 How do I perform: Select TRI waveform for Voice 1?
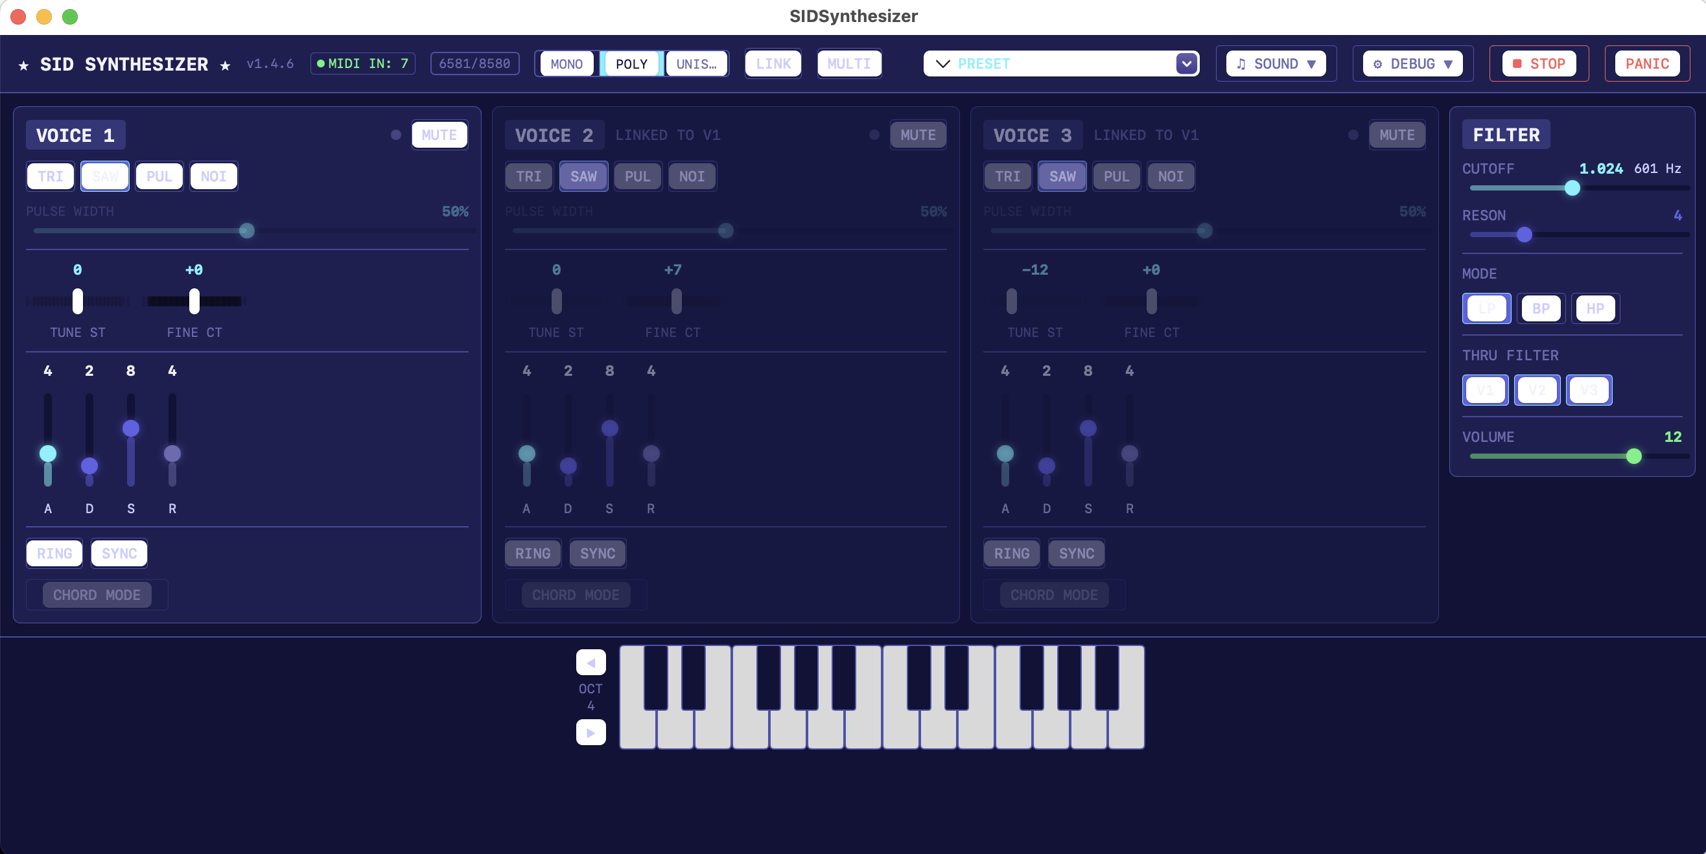(51, 176)
